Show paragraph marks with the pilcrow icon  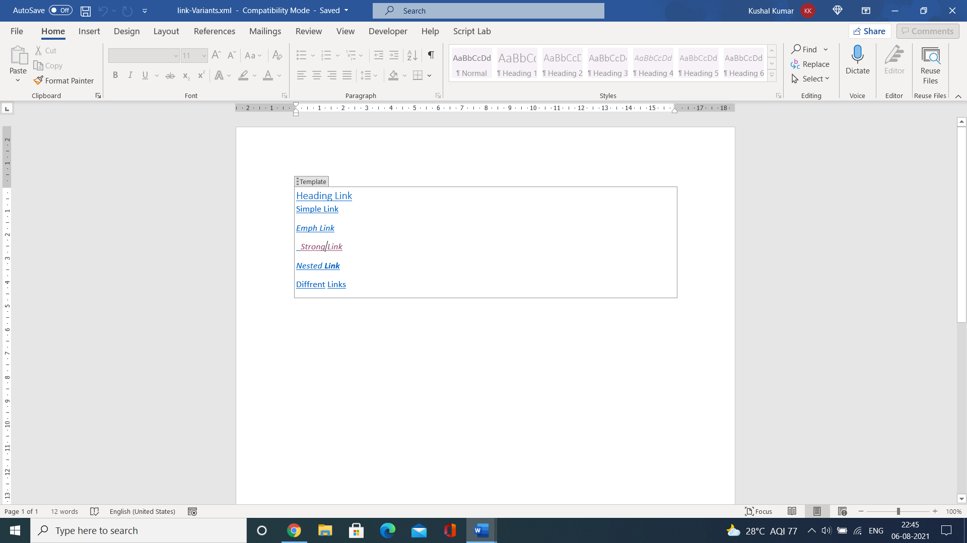coord(431,55)
